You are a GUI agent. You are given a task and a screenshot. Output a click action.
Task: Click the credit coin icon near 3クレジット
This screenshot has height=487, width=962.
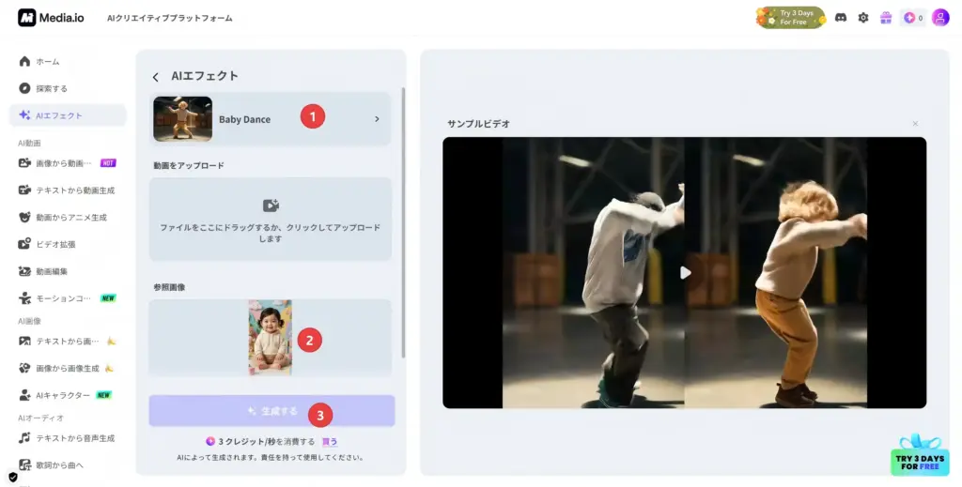point(210,441)
